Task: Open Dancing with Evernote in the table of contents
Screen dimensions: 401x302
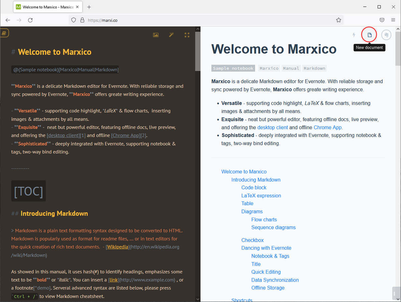Action: pos(266,248)
